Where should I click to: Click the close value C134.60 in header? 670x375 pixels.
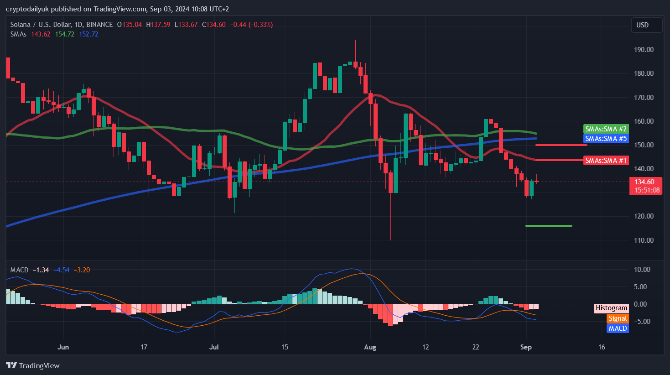tap(214, 25)
